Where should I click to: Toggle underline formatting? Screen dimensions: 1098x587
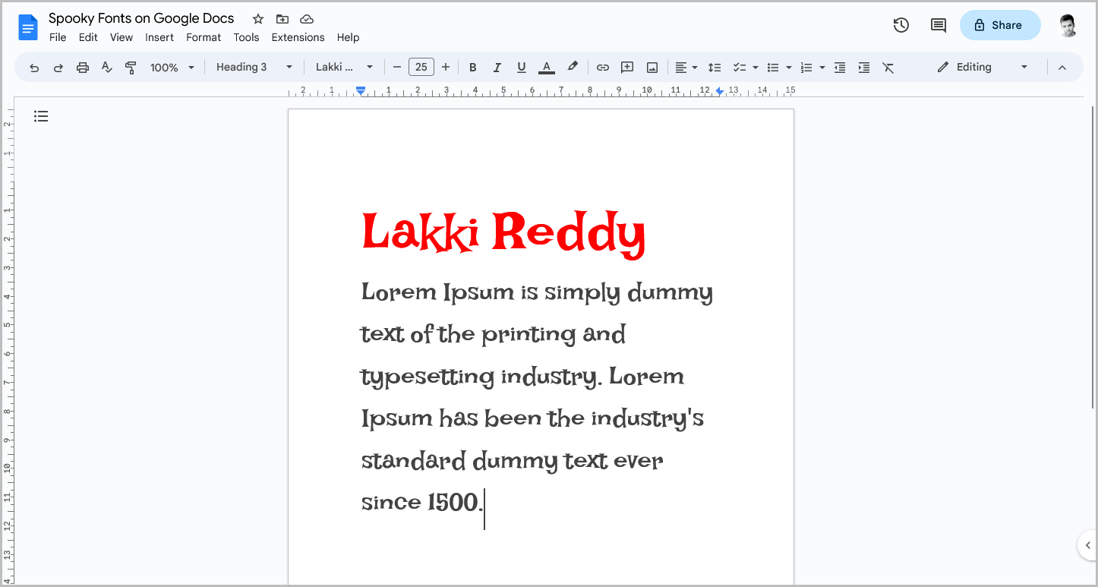pos(522,67)
